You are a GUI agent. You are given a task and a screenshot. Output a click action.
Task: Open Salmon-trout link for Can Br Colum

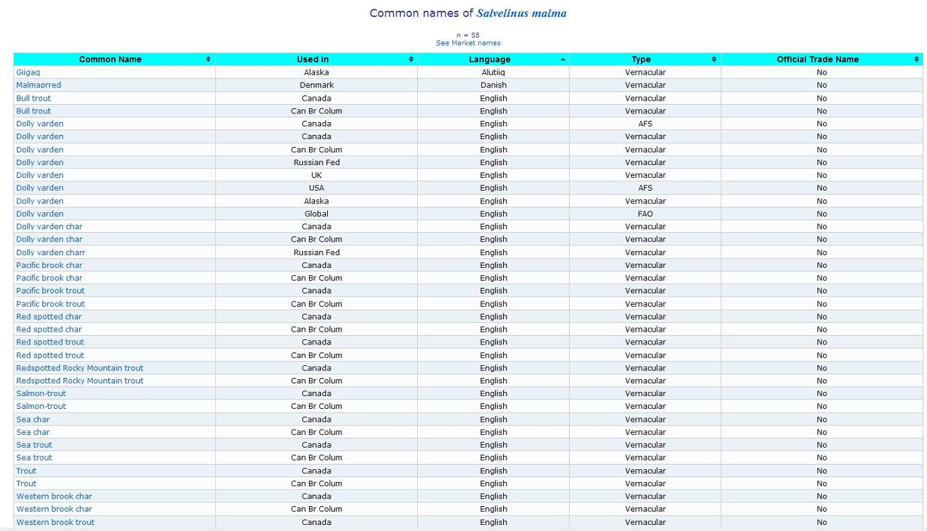pos(41,406)
